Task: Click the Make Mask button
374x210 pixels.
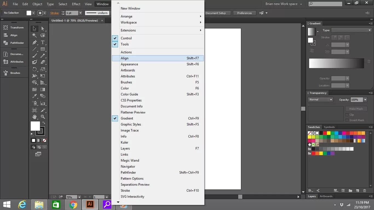Action: point(356,109)
